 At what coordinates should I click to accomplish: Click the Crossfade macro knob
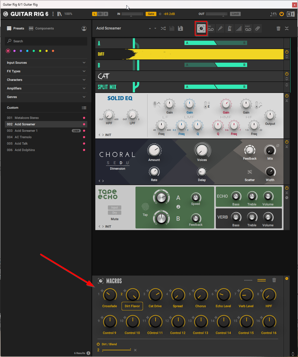pyautogui.click(x=110, y=295)
